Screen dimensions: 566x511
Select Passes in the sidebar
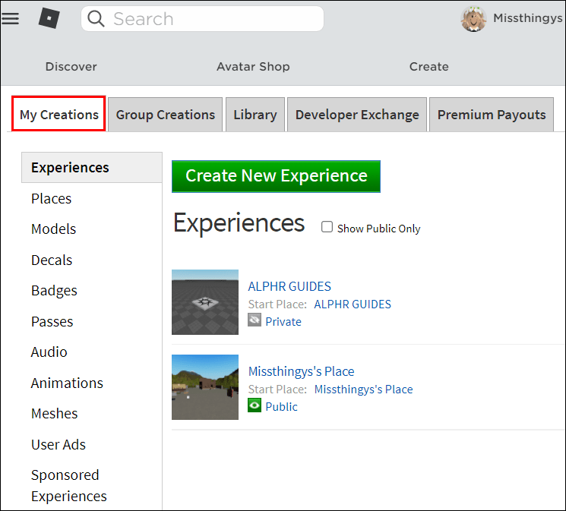[x=52, y=321]
